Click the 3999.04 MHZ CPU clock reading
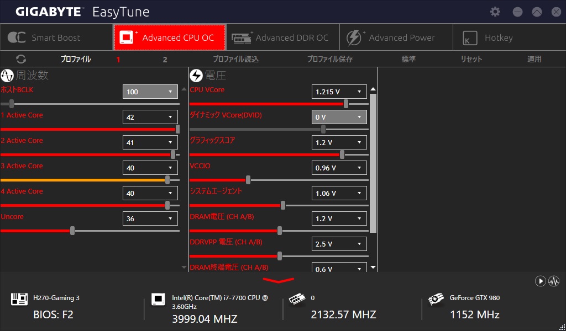The image size is (566, 331). pyautogui.click(x=205, y=319)
